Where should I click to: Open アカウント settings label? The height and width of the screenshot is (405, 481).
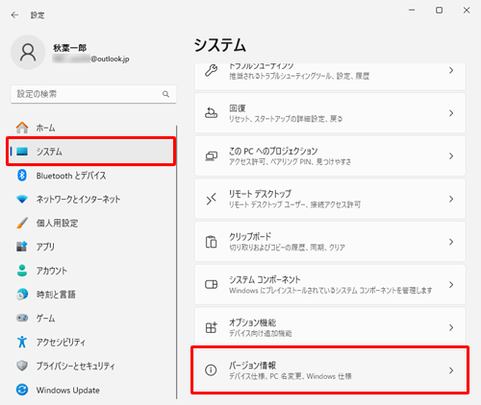tap(52, 271)
